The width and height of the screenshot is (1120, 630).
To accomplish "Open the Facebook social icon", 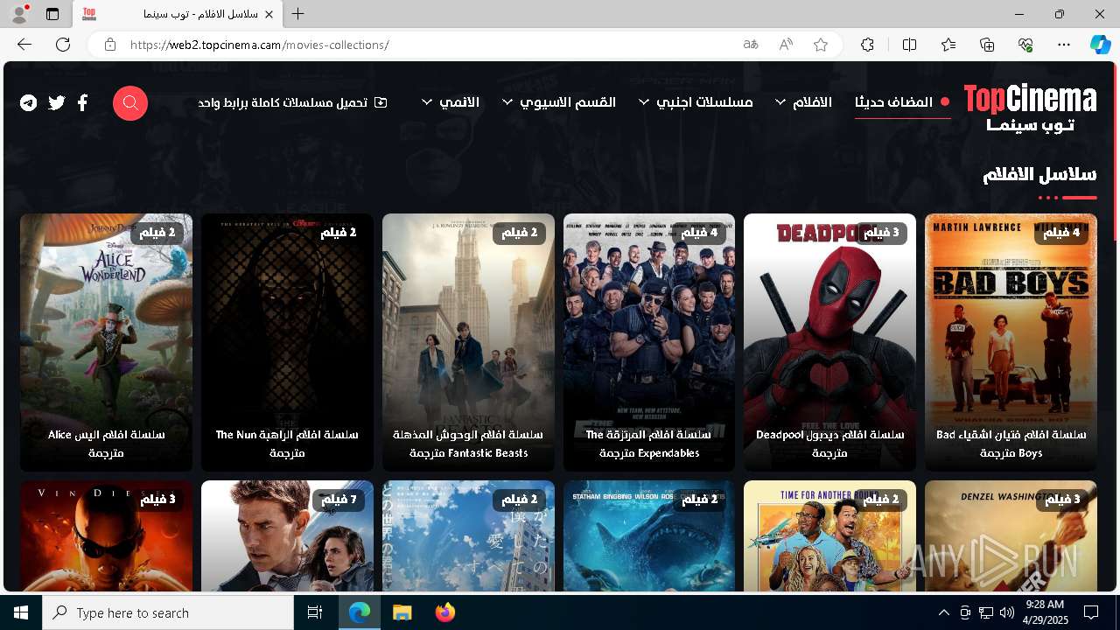I will point(82,103).
